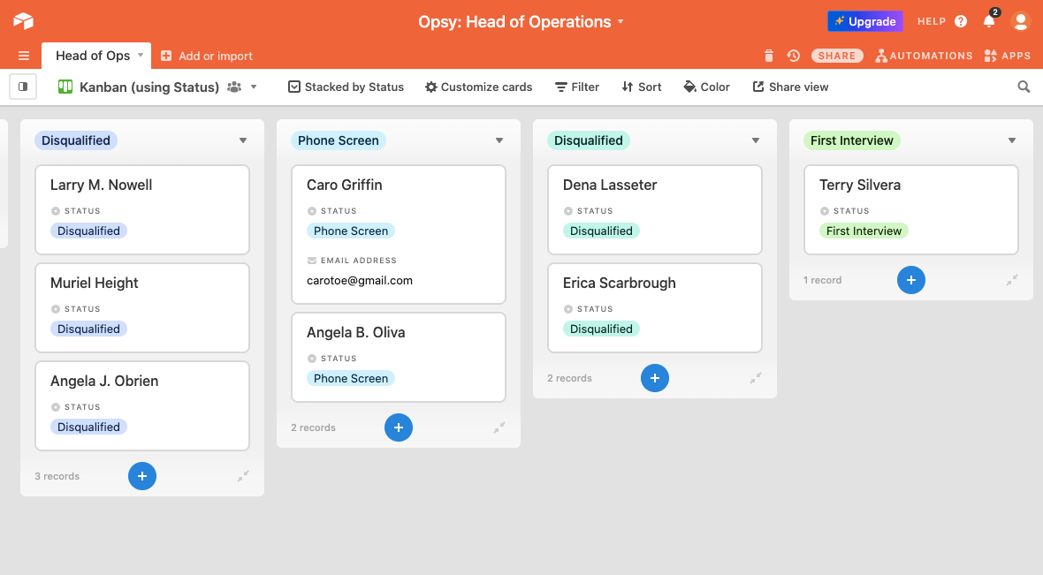Open the revision history clock icon
The width and height of the screenshot is (1043, 575).
(x=794, y=56)
